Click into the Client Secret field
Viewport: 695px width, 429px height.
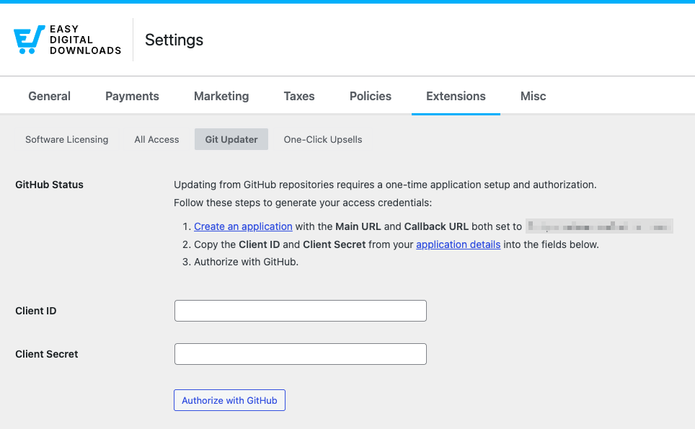[x=301, y=354]
